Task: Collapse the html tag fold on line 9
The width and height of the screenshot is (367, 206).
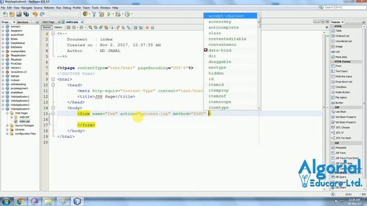Action: 53,79
